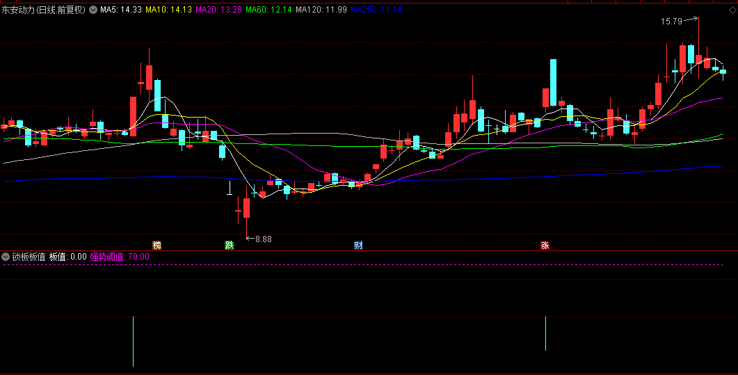Viewport: 738px width, 375px height.
Task: Expand the 锁板板值 indicator dropdown arrow
Action: pyautogui.click(x=6, y=257)
